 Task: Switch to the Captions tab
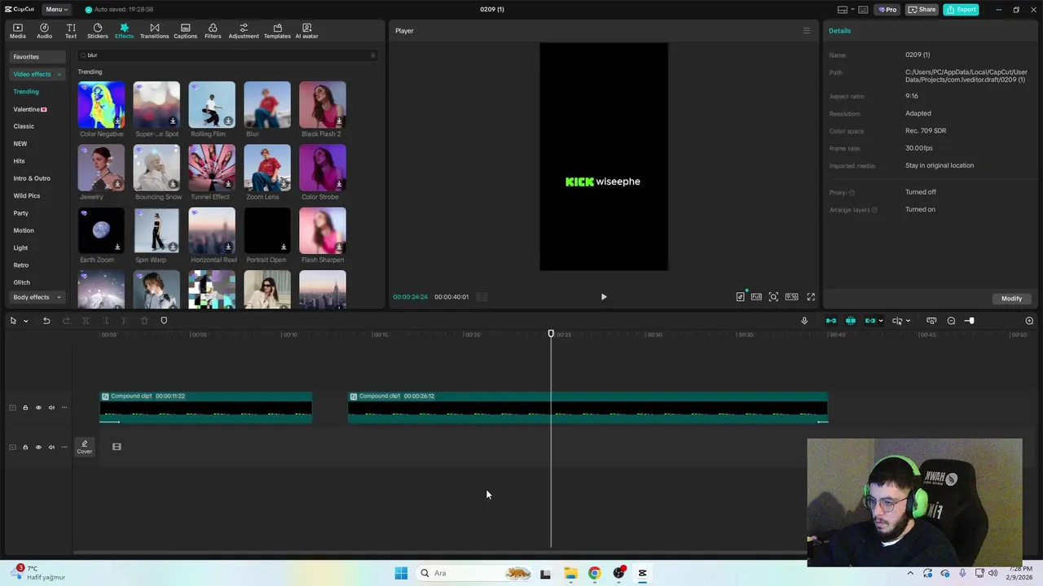185,31
